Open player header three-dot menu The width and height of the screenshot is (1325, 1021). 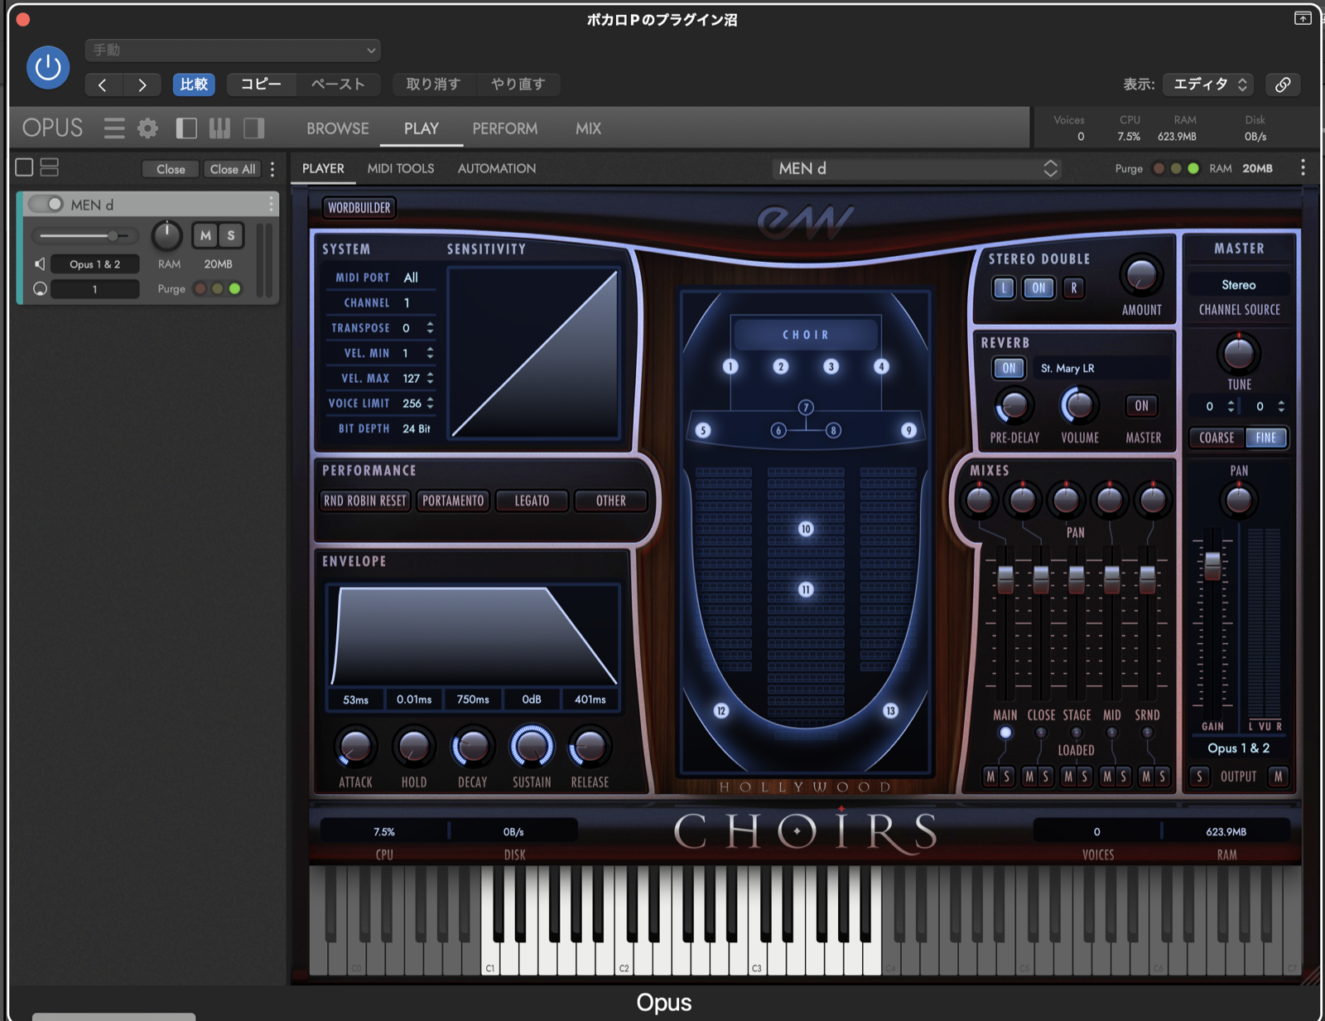click(1303, 168)
